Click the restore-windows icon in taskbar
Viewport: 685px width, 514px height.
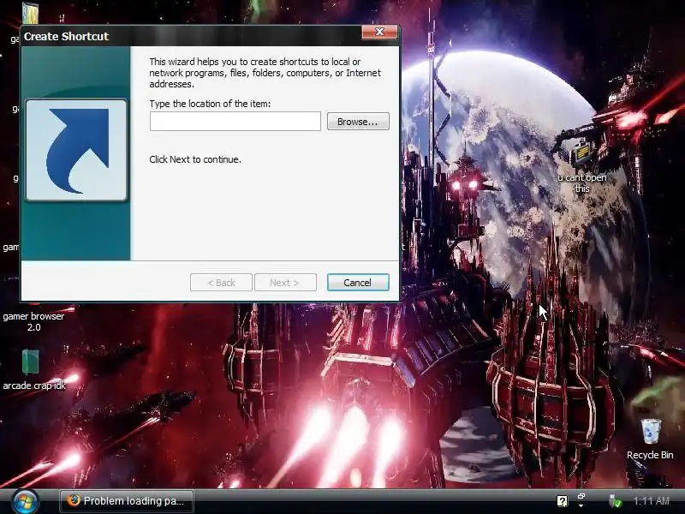pos(581,497)
